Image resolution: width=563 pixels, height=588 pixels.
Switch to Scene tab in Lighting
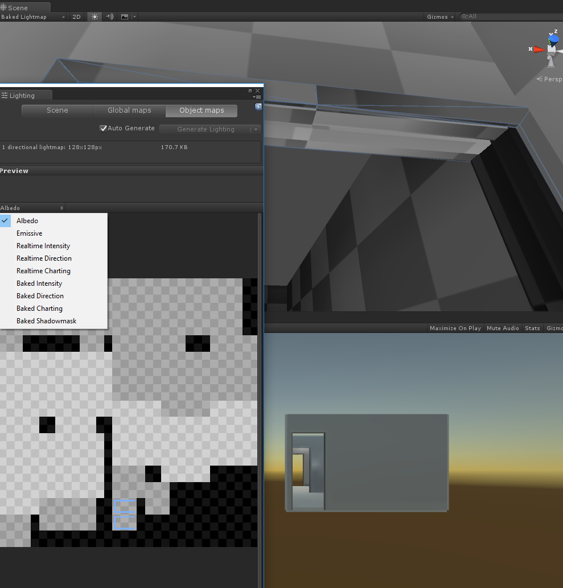coord(57,110)
